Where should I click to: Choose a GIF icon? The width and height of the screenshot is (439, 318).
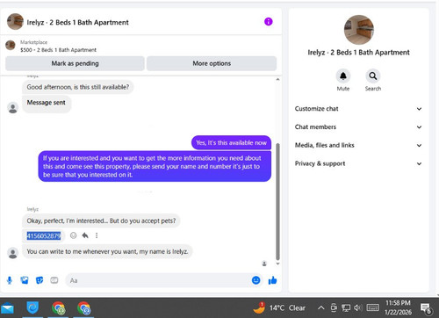point(54,280)
